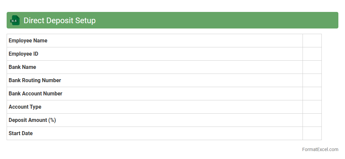Click empty value cell beside Bank Name

tap(312, 67)
